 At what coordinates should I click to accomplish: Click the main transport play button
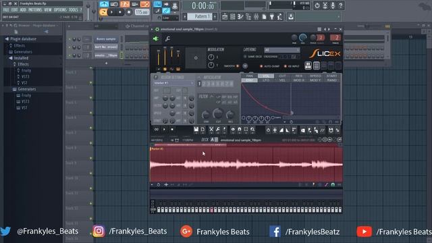pos(111,12)
